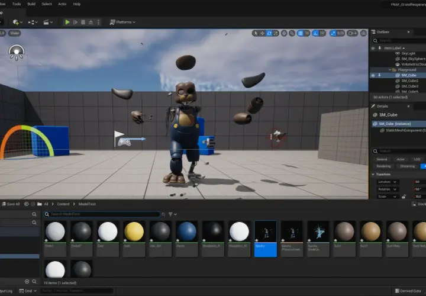This screenshot has width=426, height=296.
Task: Click eye icon in Outliner column header
Action: pyautogui.click(x=373, y=48)
